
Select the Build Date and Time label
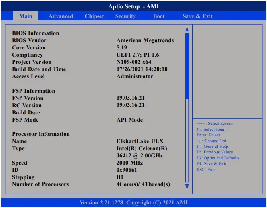39,69
